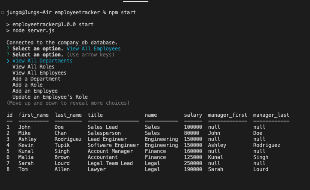
Task: Click the 'manager_last' column header
Action: tap(271, 115)
